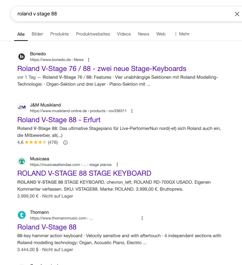The width and height of the screenshot is (242, 265).
Task: Switch to the Bilder tab
Action: (37, 34)
